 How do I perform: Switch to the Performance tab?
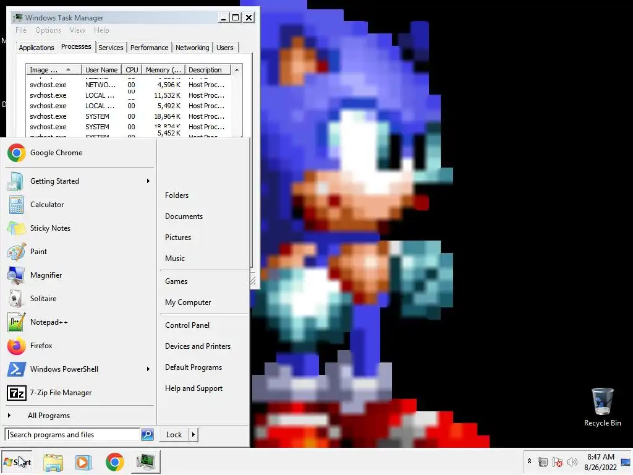(149, 48)
